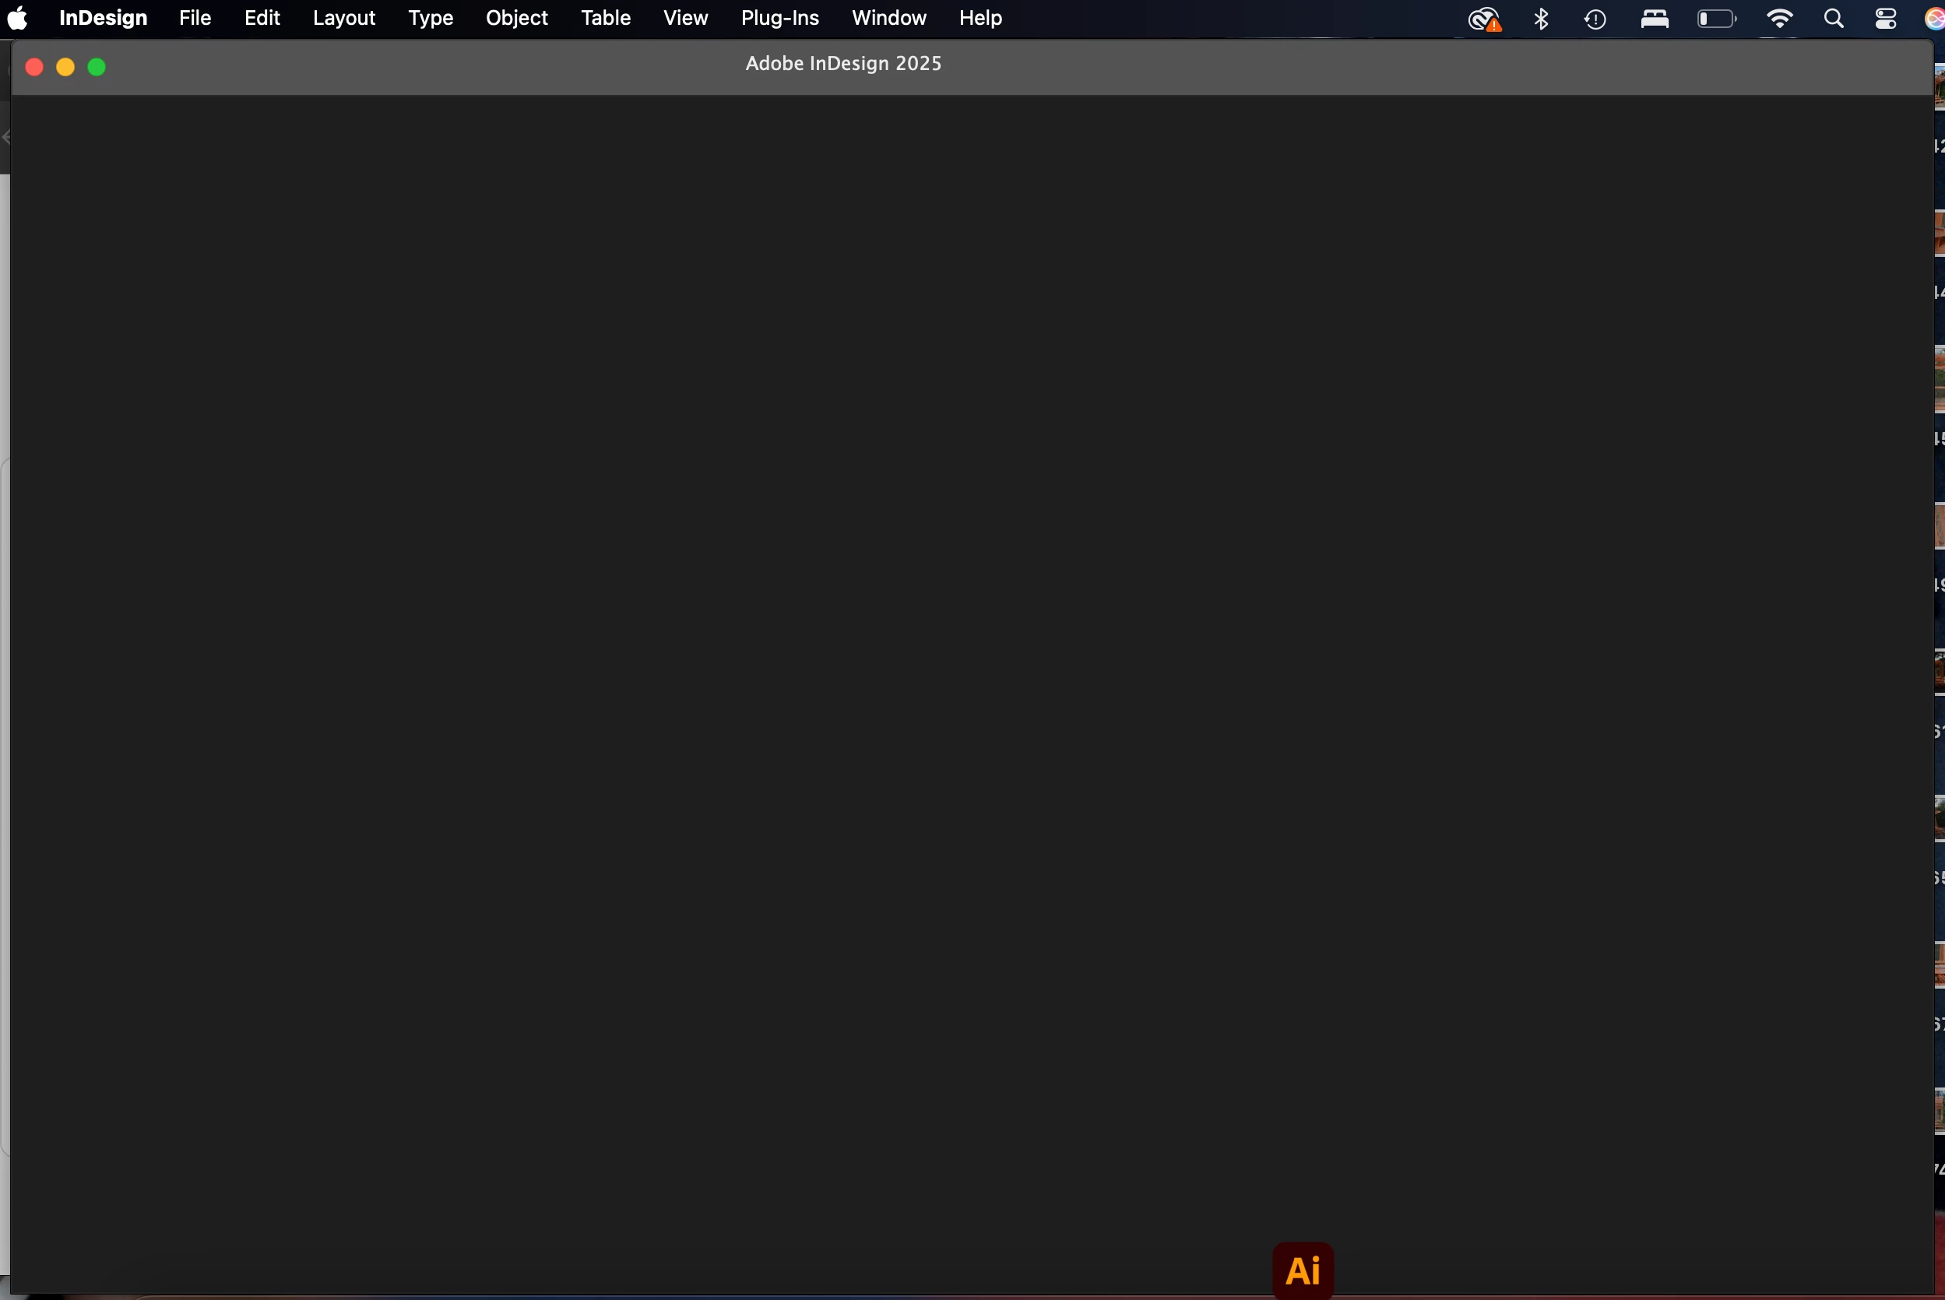Click the Creative Cloud status icon
This screenshot has height=1300, width=1945.
tap(1484, 19)
